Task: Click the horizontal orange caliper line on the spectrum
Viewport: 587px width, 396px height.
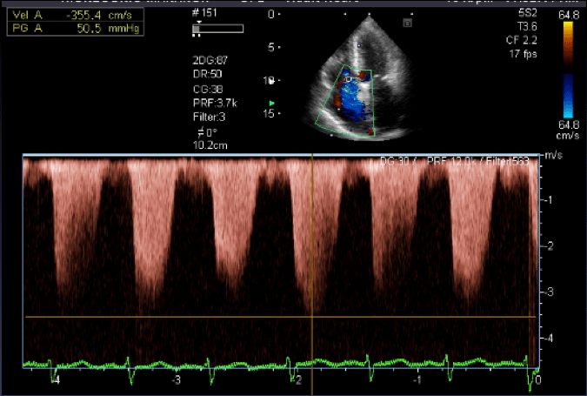Action: (174, 318)
